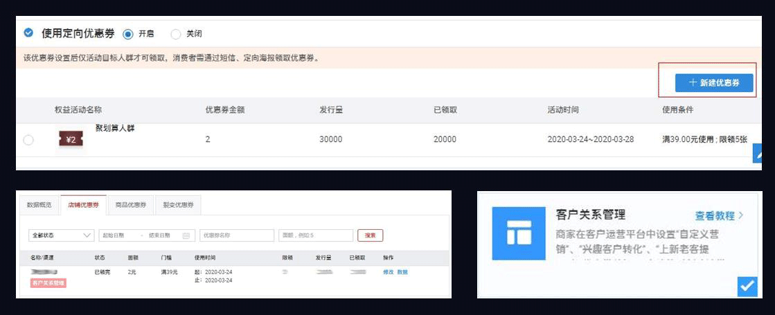Viewport: 775px width, 315px height.
Task: Click the 新建优惠券 button
Action: pyautogui.click(x=713, y=83)
